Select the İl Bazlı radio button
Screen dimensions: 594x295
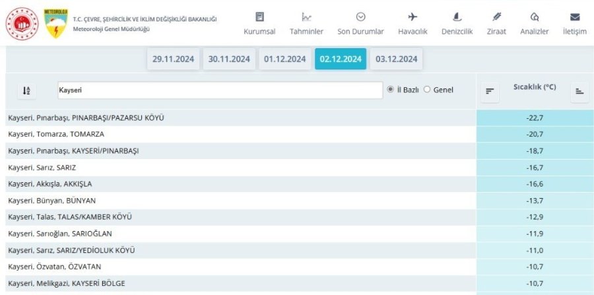coord(390,90)
